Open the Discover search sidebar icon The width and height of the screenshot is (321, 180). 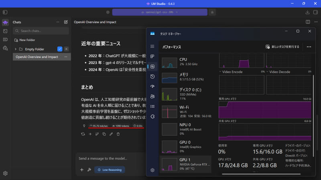click(5, 48)
